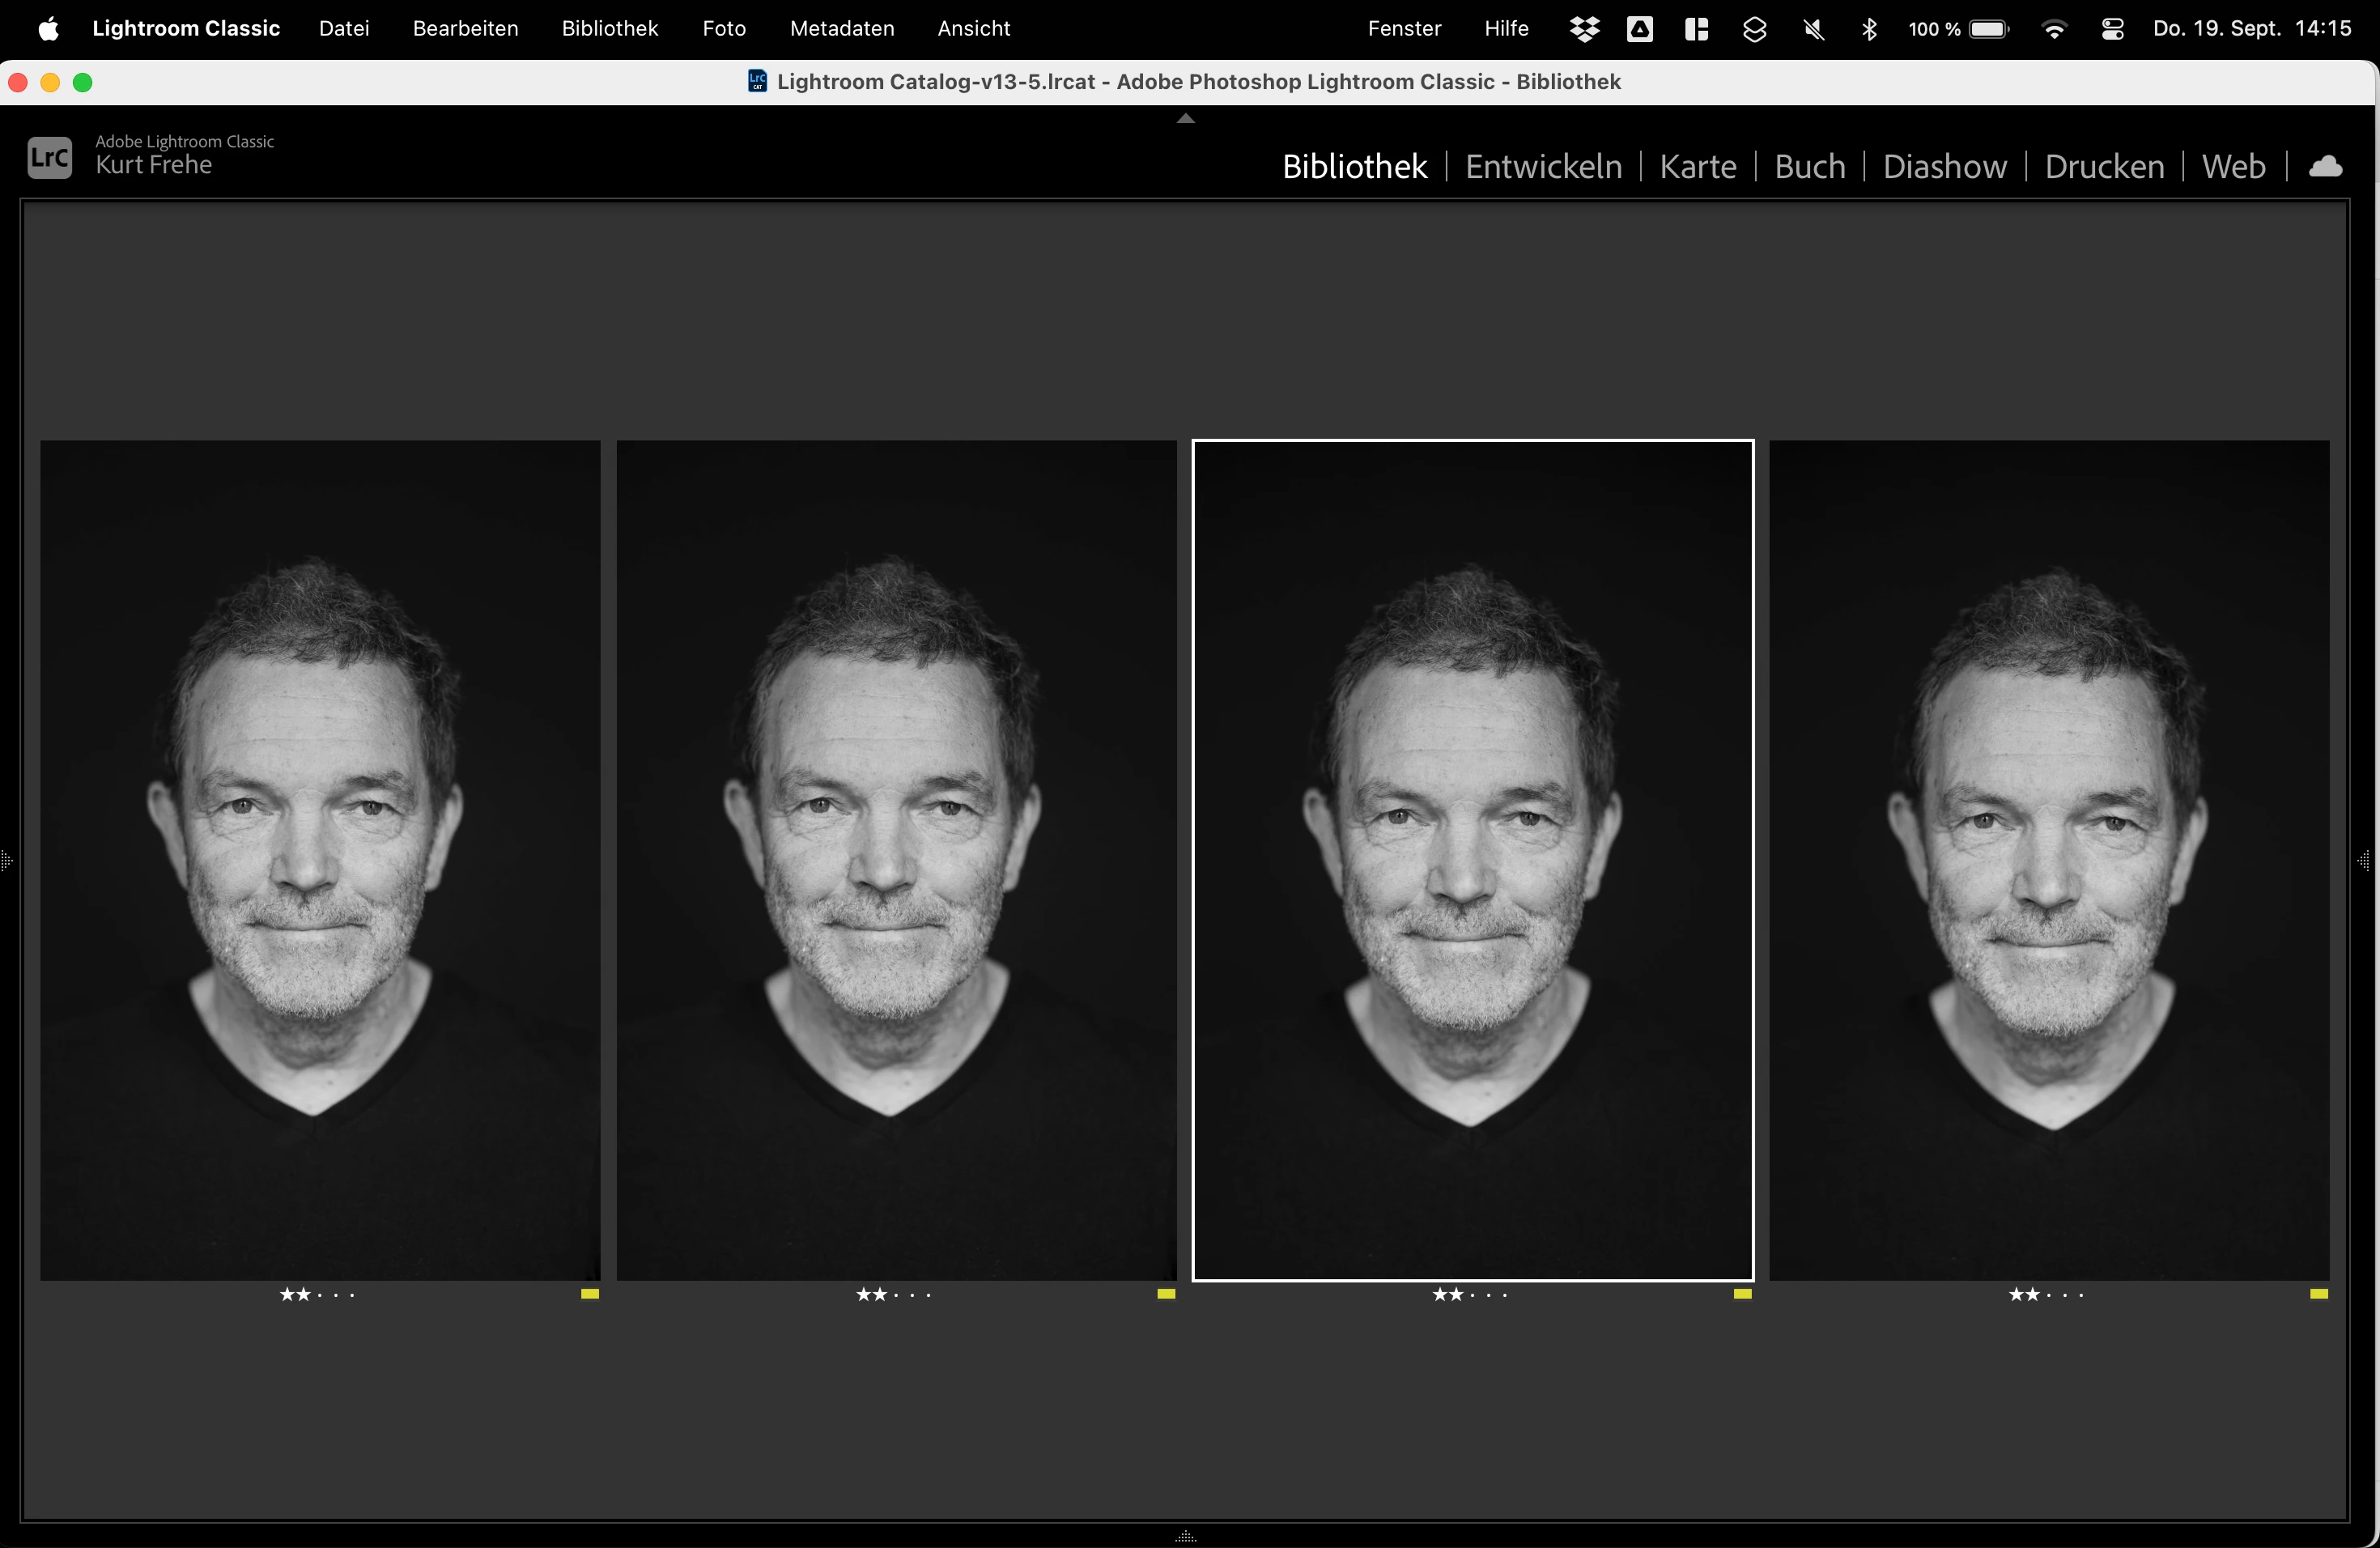Expand the left panel edge handle

[7, 860]
